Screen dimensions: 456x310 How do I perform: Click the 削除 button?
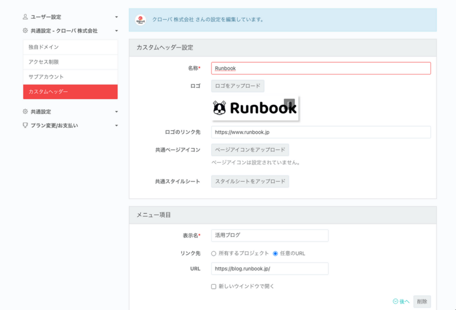pos(422,301)
